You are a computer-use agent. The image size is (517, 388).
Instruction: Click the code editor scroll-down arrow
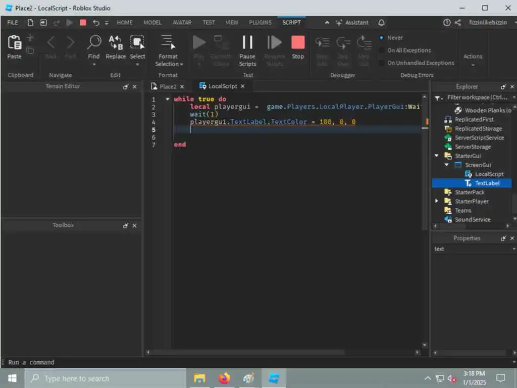coord(425,345)
